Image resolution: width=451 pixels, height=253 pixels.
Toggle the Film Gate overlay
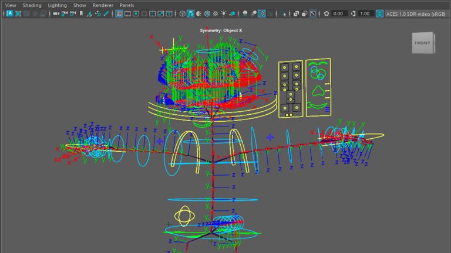[127, 13]
